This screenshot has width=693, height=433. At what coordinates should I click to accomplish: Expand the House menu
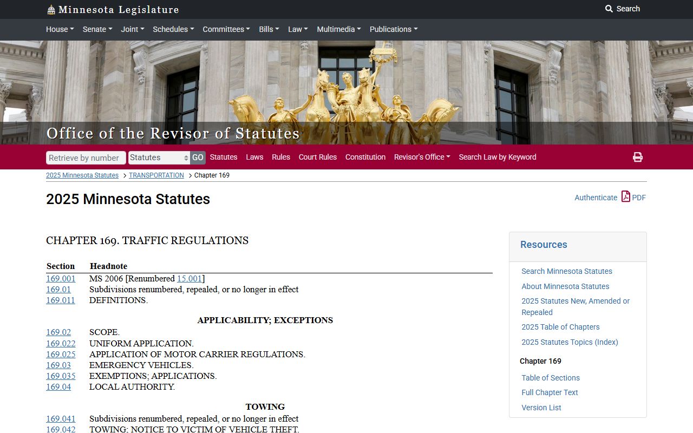(x=60, y=29)
